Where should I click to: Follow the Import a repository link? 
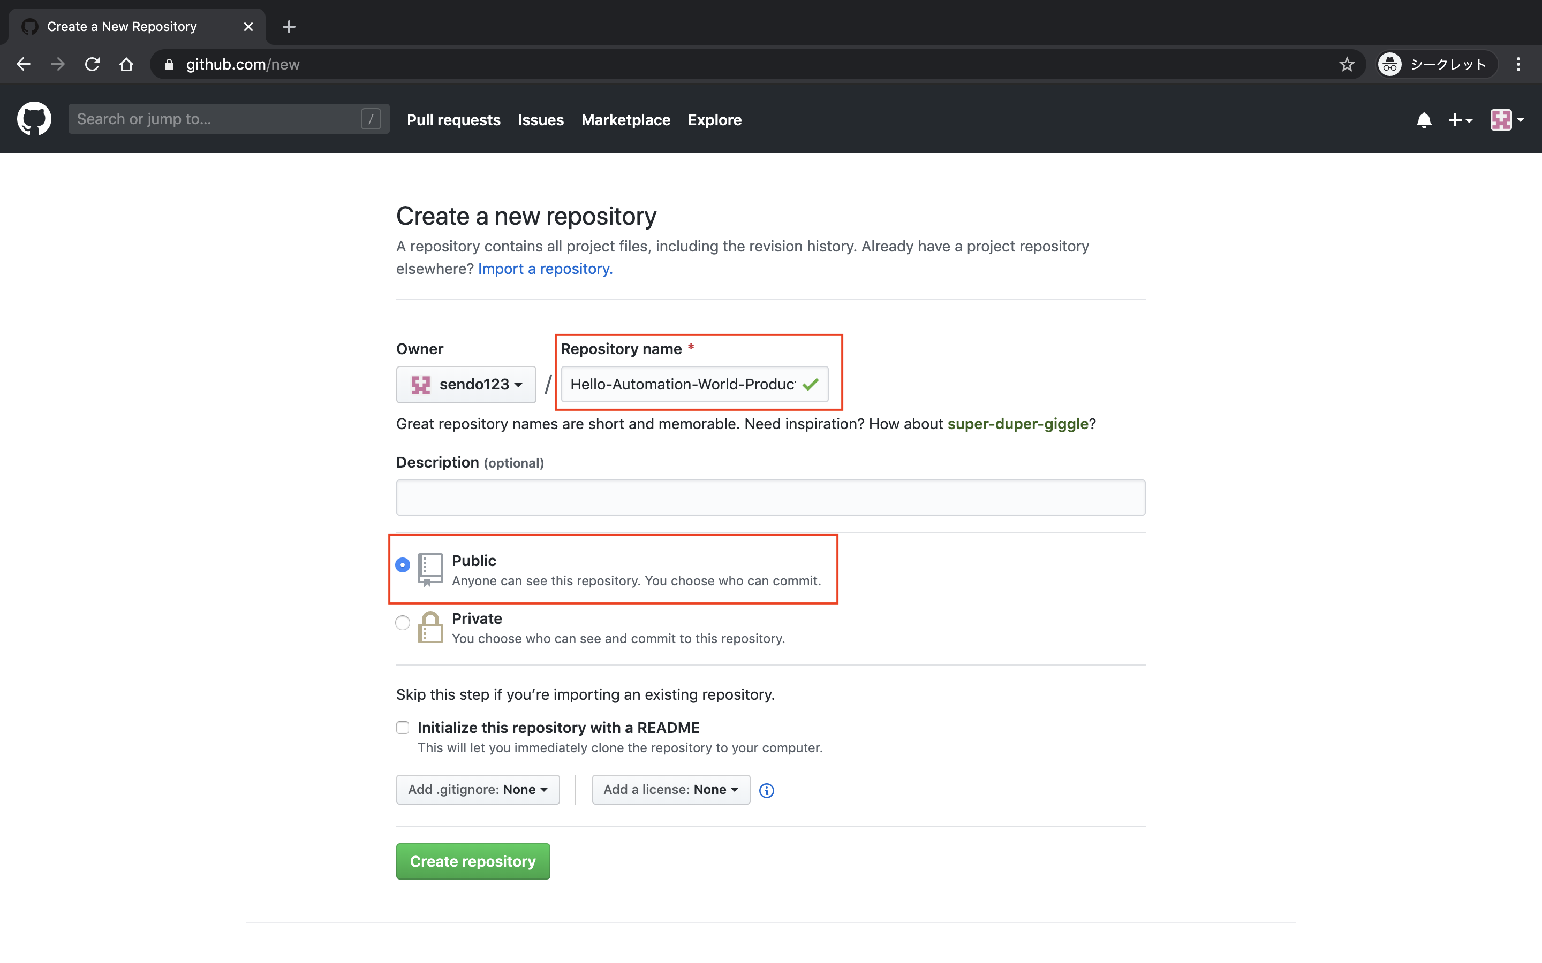pos(545,269)
